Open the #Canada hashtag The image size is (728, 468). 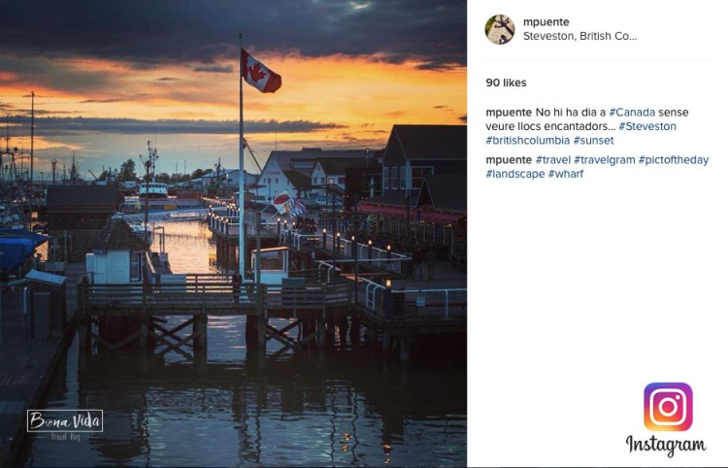[x=632, y=113]
